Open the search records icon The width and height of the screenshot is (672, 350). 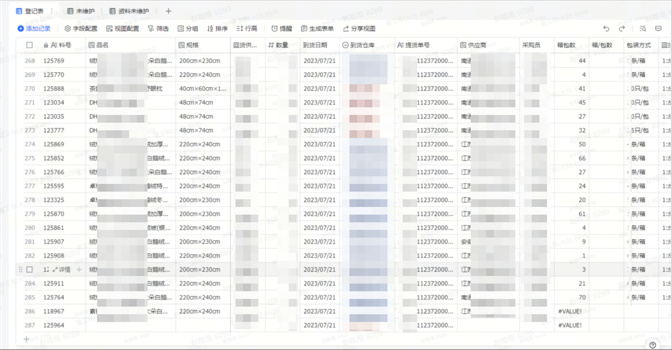point(643,29)
